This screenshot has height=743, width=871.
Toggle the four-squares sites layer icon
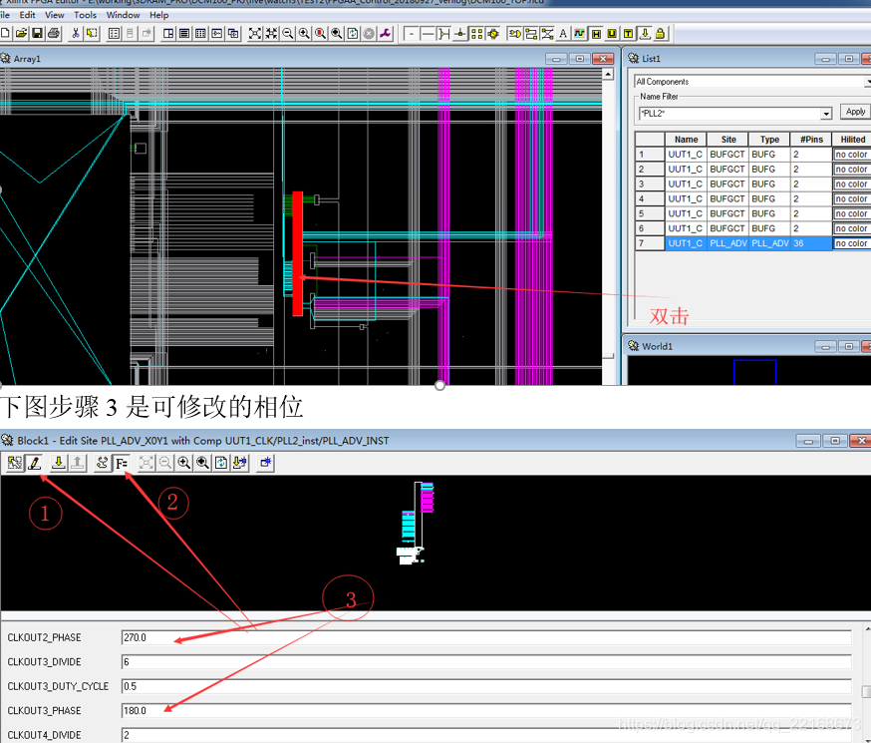[x=476, y=33]
